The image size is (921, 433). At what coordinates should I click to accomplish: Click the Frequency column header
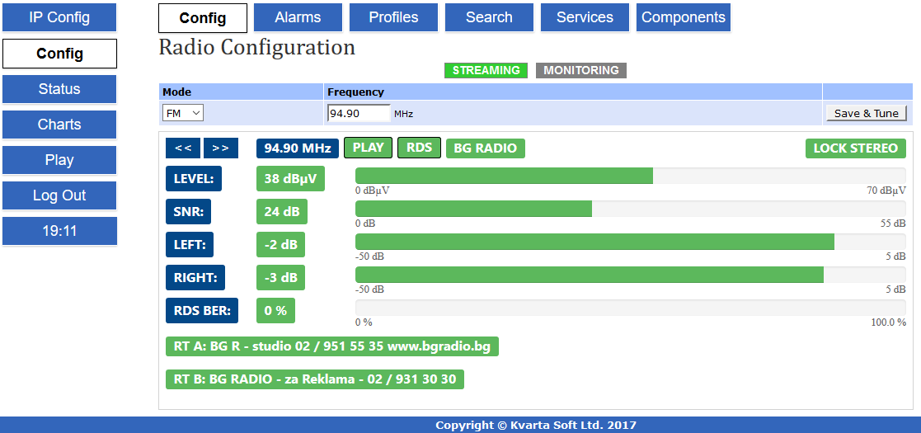tap(355, 92)
